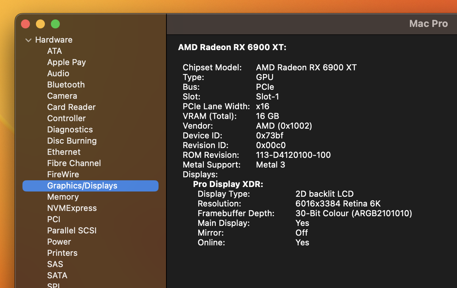457x288 pixels.
Task: Select Parallel SCSI entry
Action: [x=72, y=230]
